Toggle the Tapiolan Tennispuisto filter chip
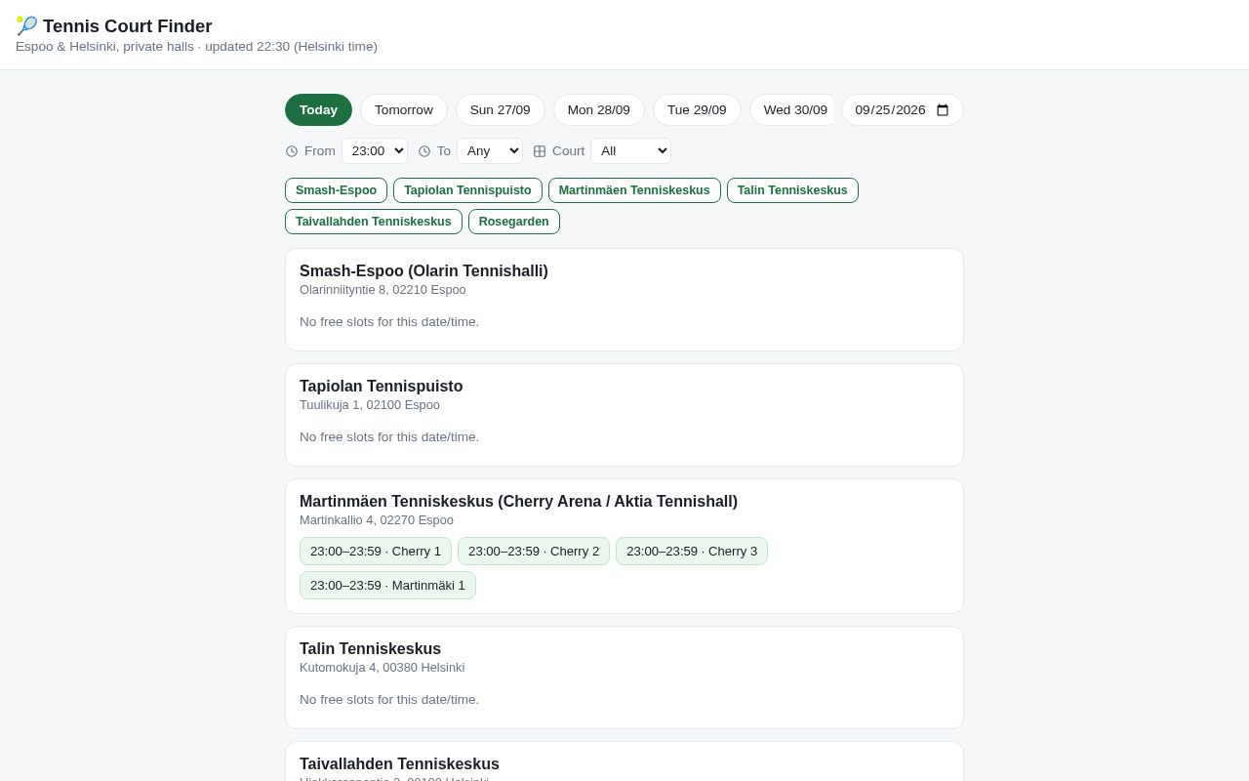This screenshot has width=1249, height=781. (467, 190)
